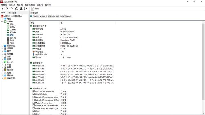Viewport: 205px width, 115px height.
Task: Select DirectX in the sidebar tree
Action: [x=10, y=62]
